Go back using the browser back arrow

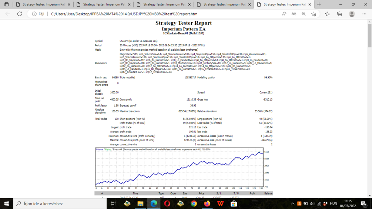pyautogui.click(x=8, y=14)
